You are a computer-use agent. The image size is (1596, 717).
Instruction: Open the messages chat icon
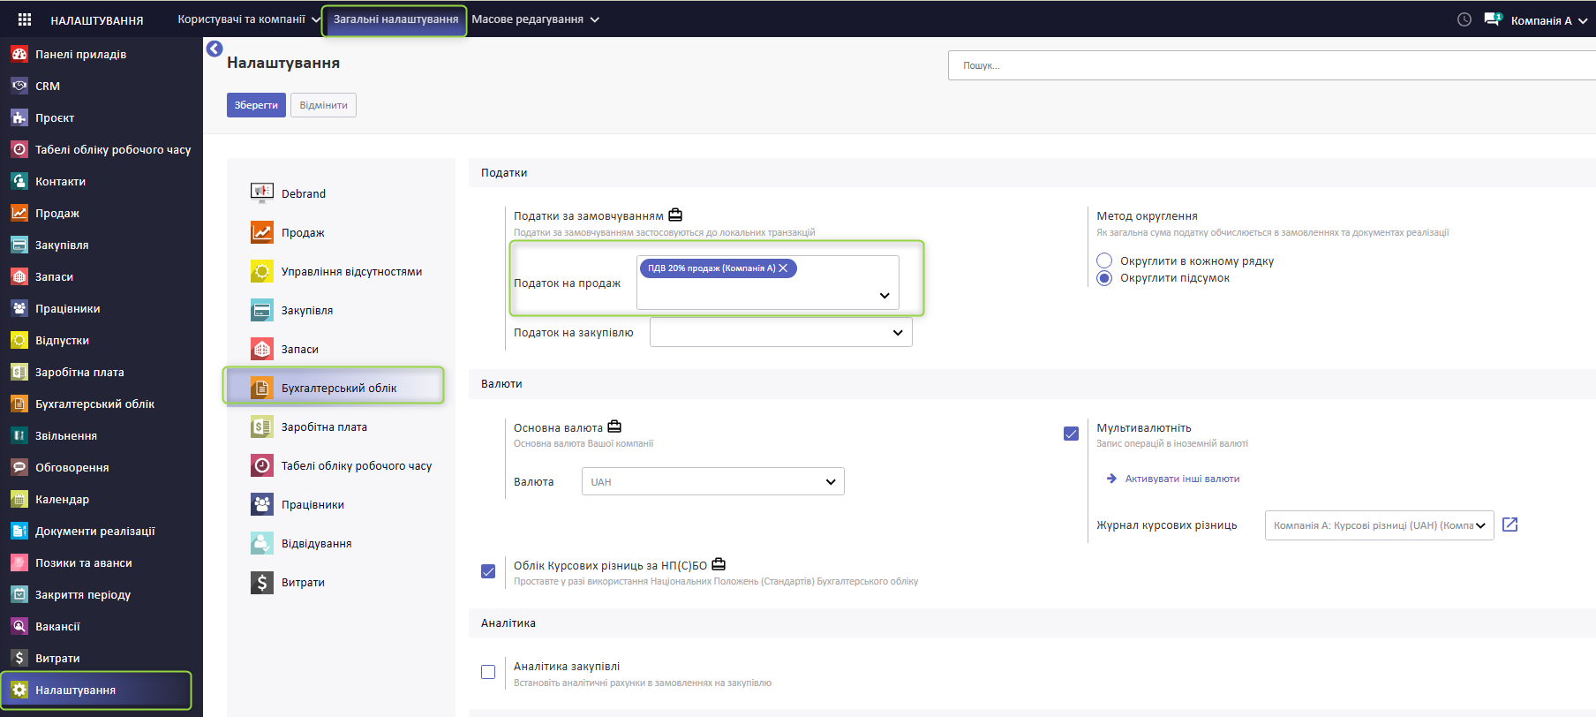1493,19
